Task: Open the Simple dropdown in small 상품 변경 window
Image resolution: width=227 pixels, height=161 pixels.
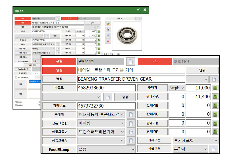Action: coord(80,31)
